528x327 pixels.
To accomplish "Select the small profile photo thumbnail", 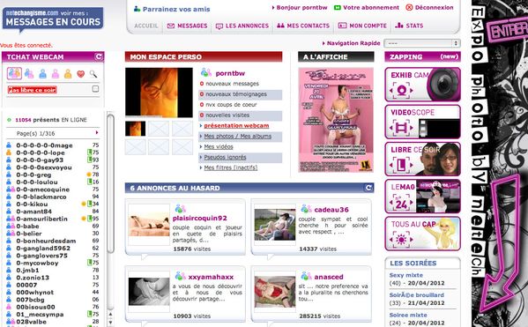I will pos(136,129).
